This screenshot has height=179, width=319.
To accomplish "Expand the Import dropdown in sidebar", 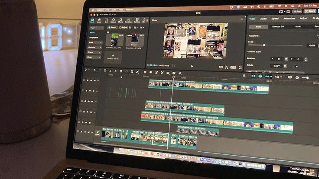I will tap(96, 27).
